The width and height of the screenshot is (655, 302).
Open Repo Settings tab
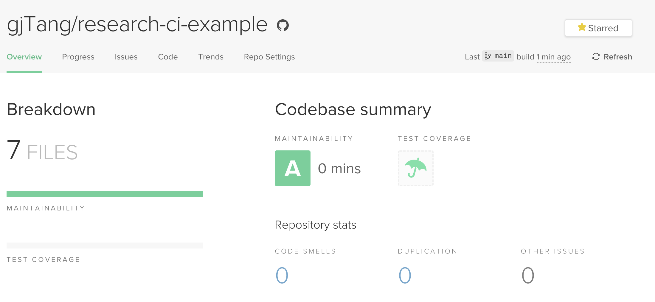[x=269, y=57]
